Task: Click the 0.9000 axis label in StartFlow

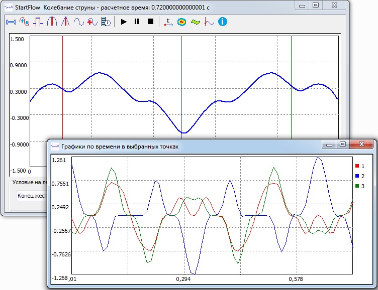Action: 18,65
